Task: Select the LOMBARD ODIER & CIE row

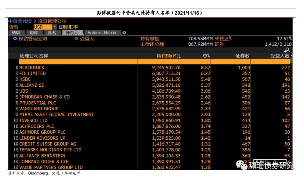Action: pyautogui.click(x=149, y=162)
